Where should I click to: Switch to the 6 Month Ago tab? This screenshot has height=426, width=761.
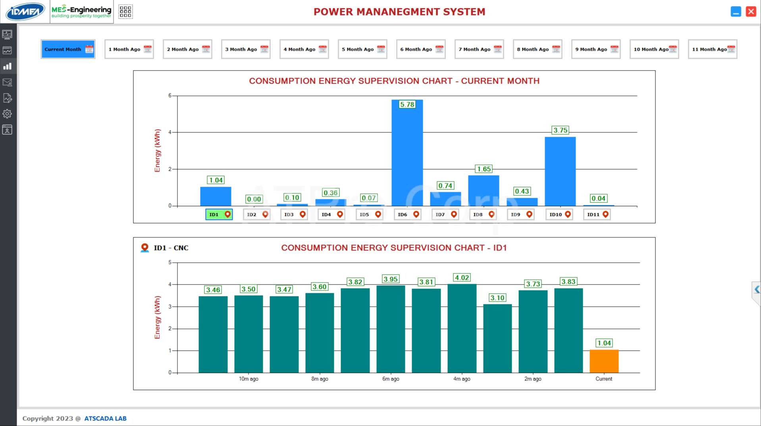coord(420,49)
